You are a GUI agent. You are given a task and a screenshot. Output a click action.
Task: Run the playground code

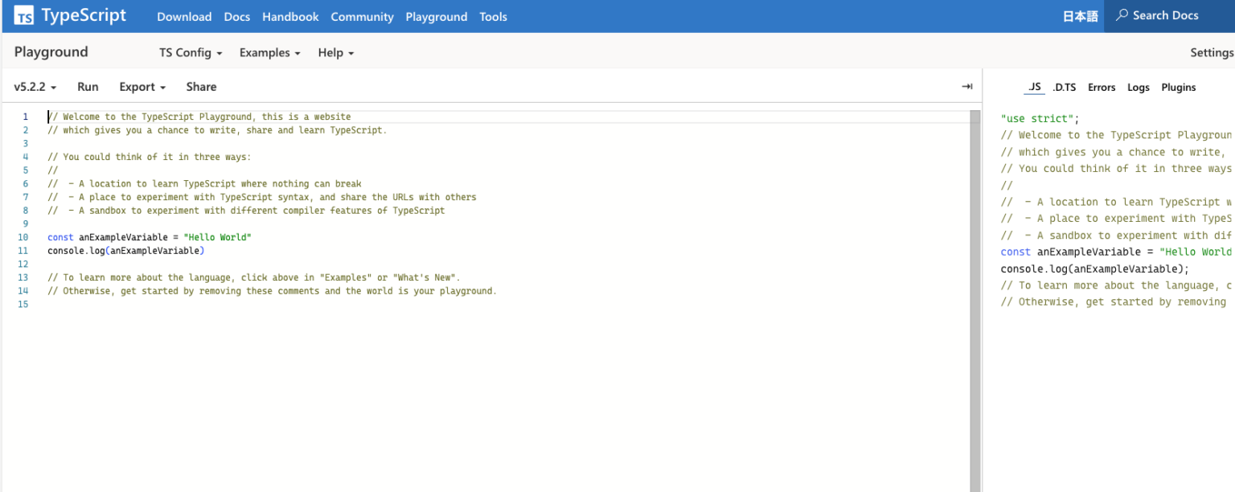[88, 87]
